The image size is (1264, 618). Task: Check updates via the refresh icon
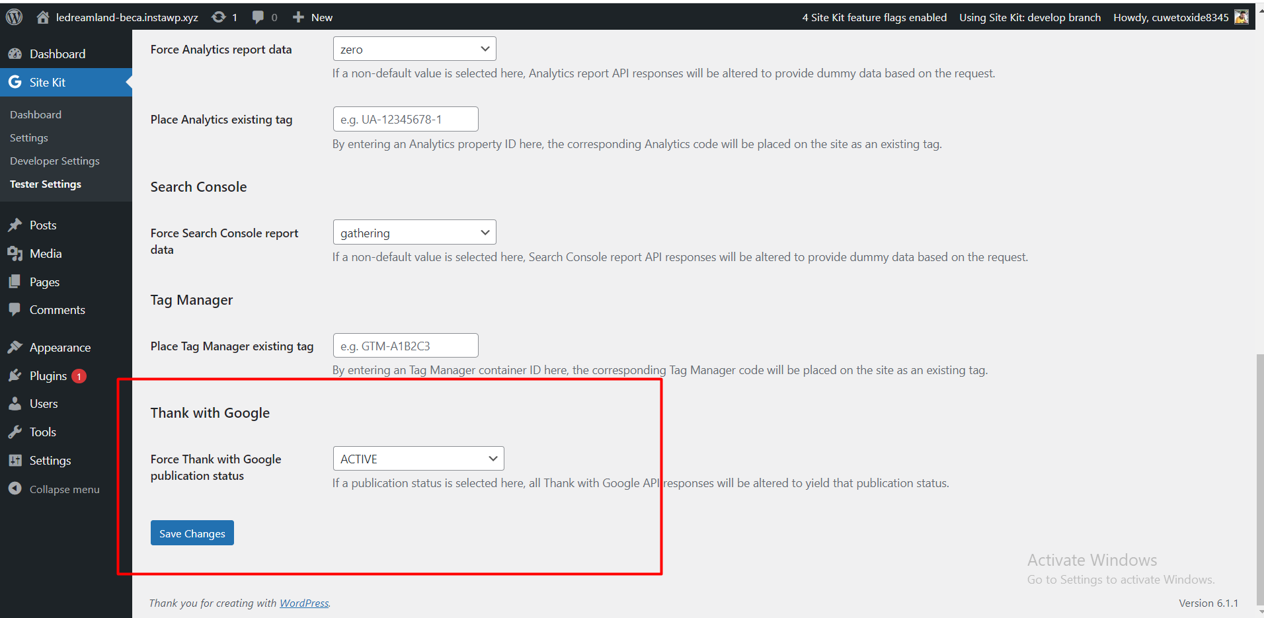[x=218, y=17]
